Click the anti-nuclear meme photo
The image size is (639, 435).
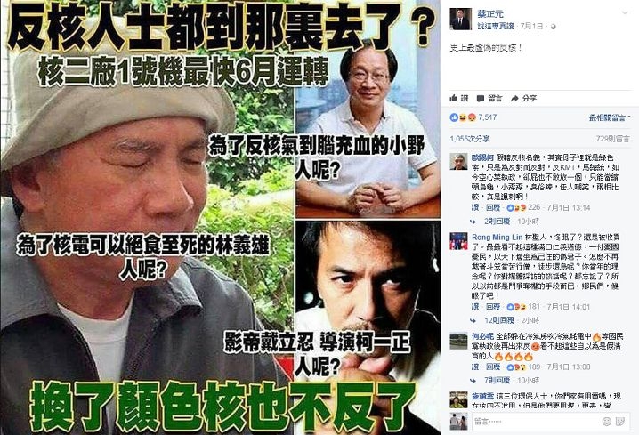(x=220, y=217)
